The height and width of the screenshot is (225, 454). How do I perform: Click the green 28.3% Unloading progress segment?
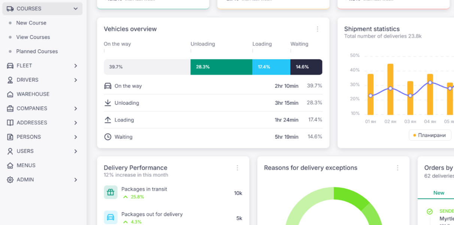click(x=221, y=67)
